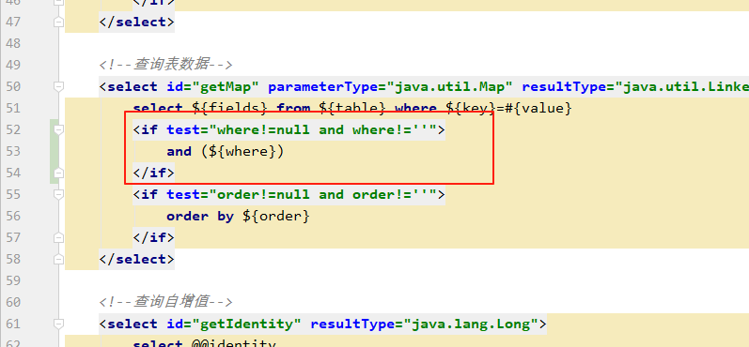Fold the where if-block at line 52
This screenshot has height=347, width=749.
(x=59, y=129)
